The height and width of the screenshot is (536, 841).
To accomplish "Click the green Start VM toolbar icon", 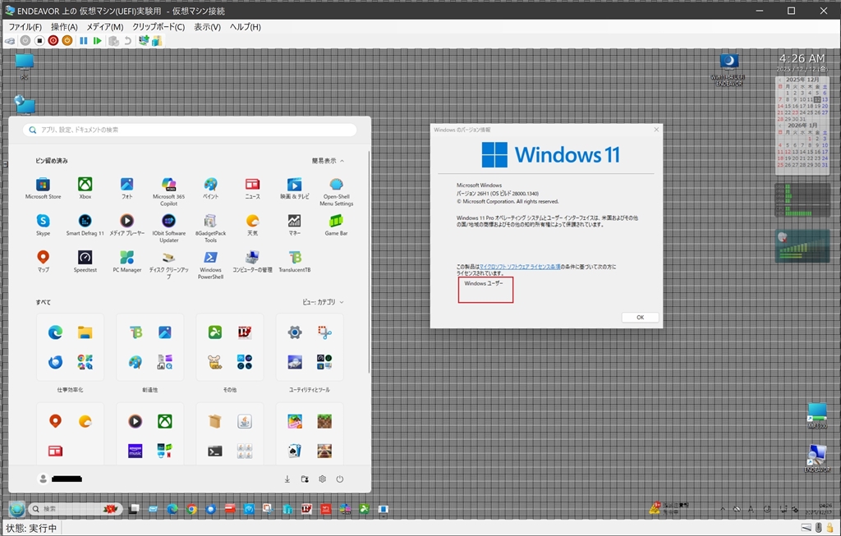I will click(98, 40).
